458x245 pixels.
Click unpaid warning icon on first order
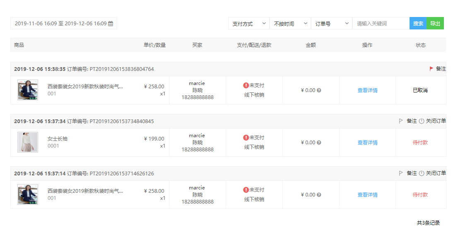click(x=246, y=85)
